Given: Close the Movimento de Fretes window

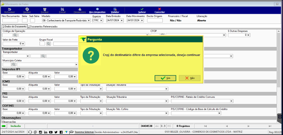Looking at the screenshot, I should coord(277,4).
